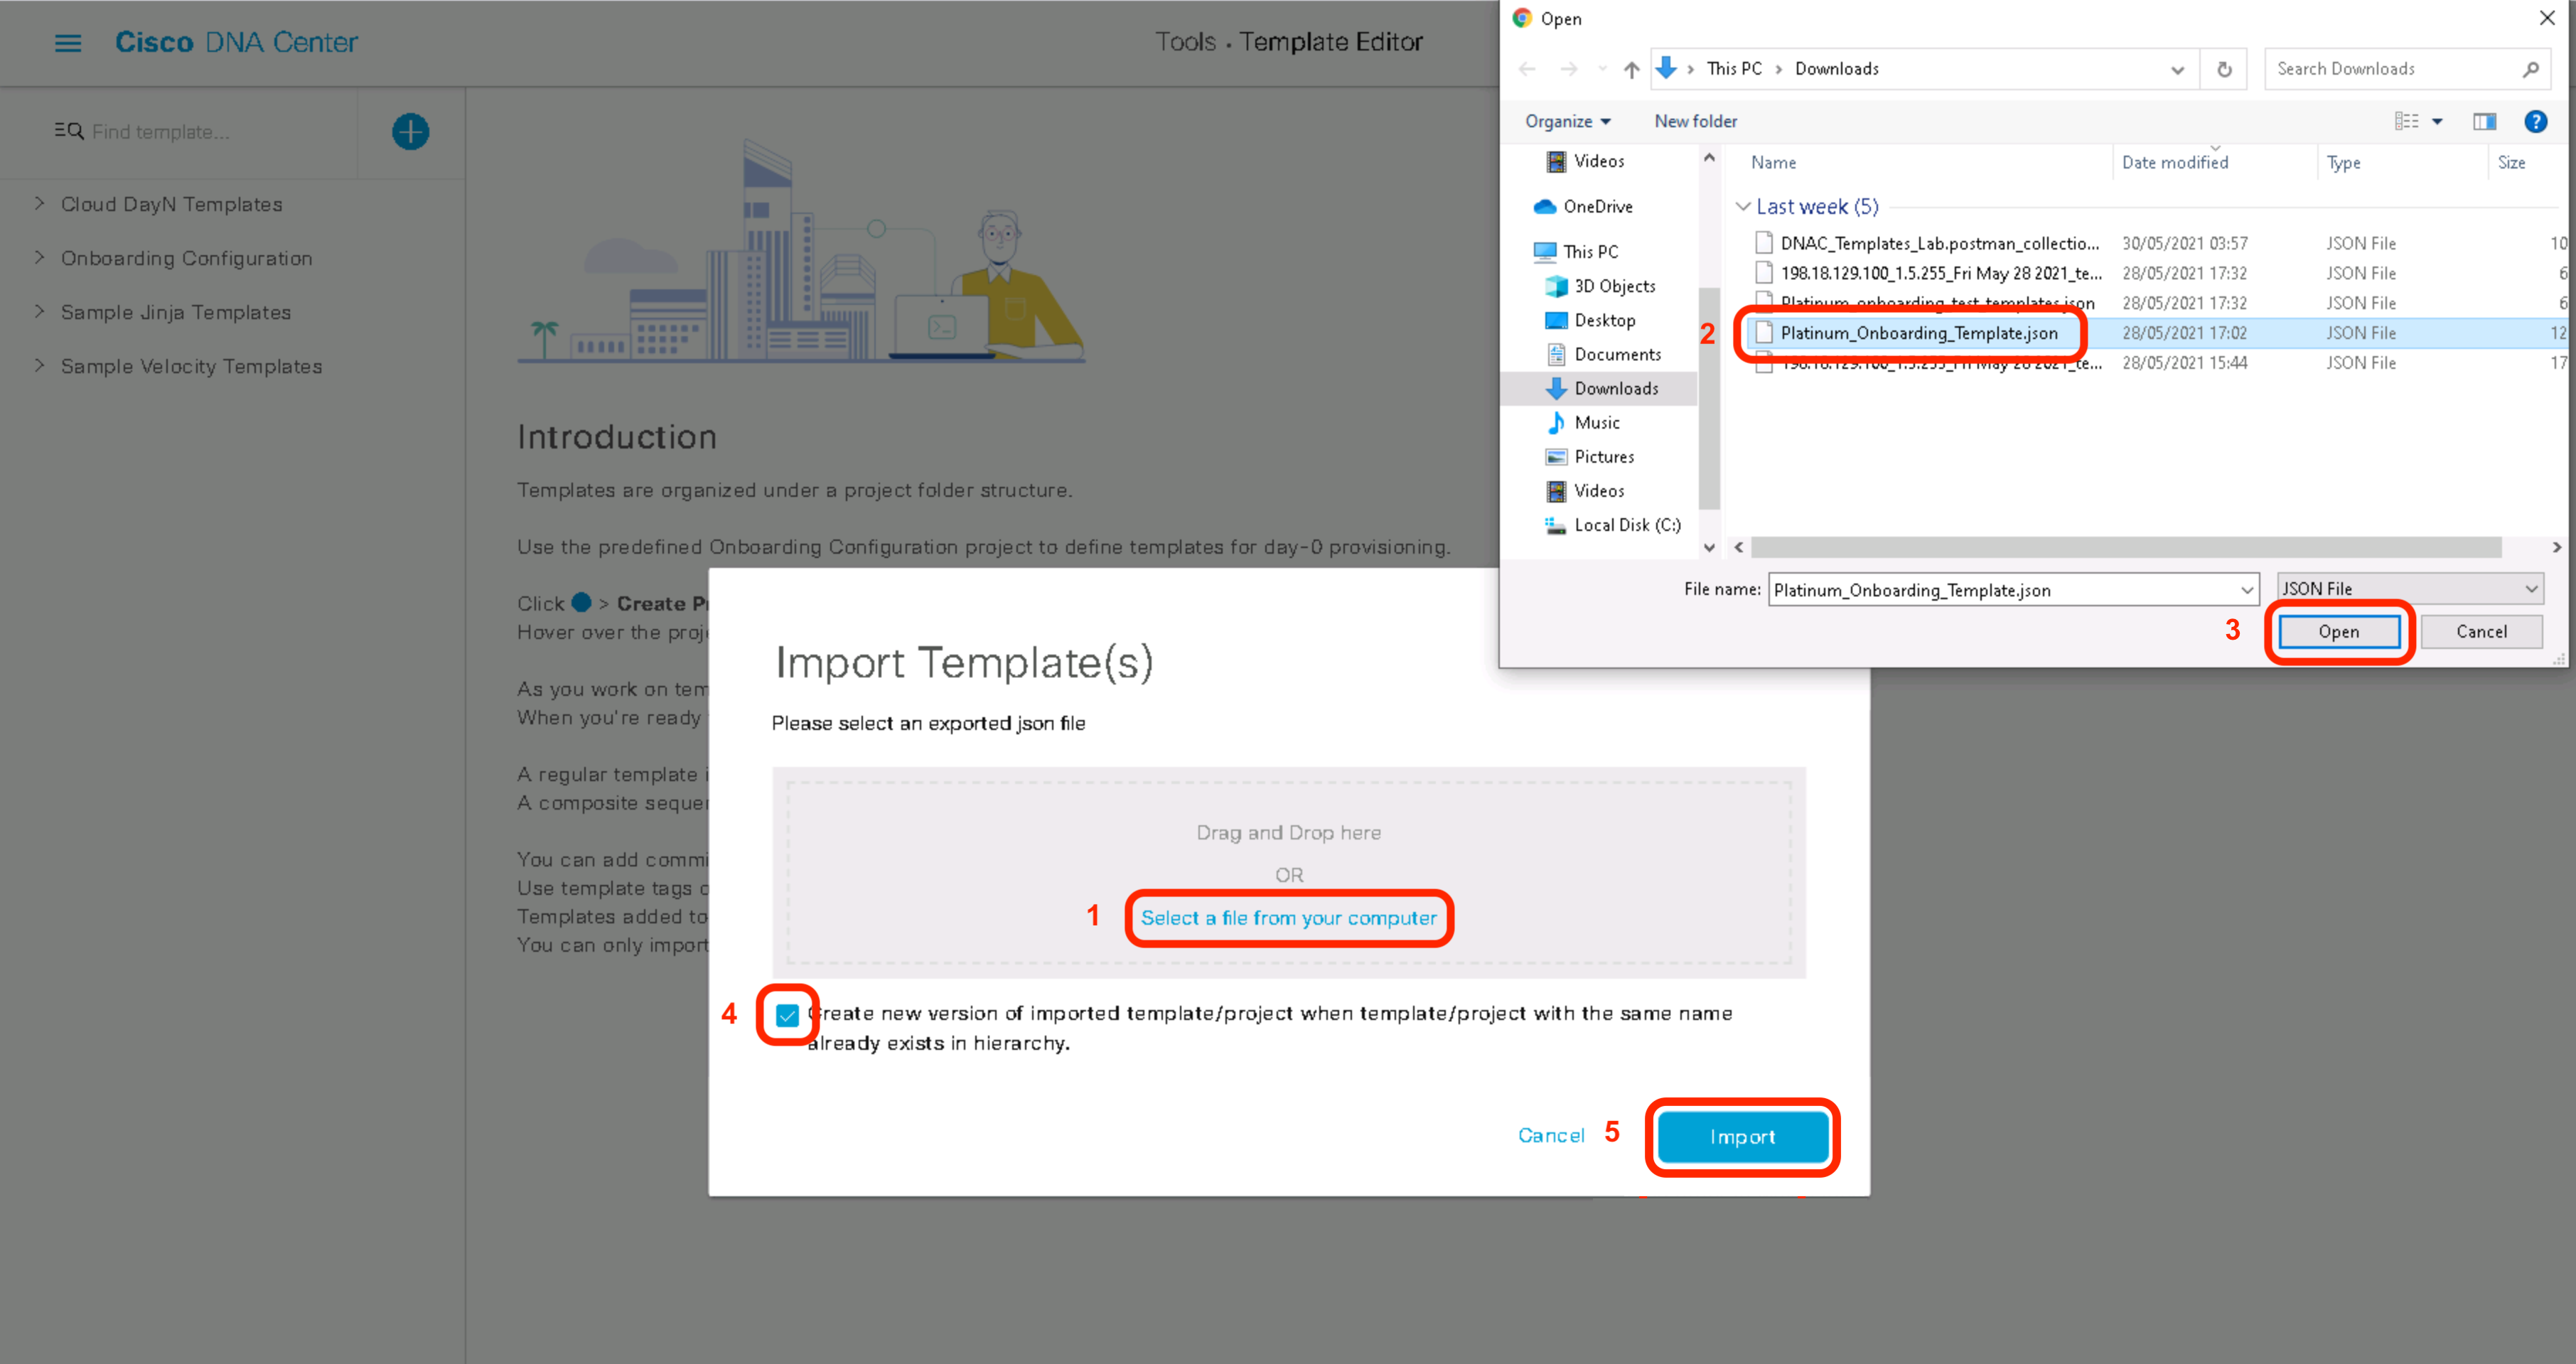2576x1364 pixels.
Task: Click the file dialog help icon
Action: pos(2535,122)
